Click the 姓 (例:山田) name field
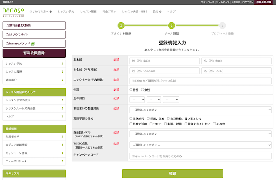Viewport: 276px width, 180px height. [164, 61]
